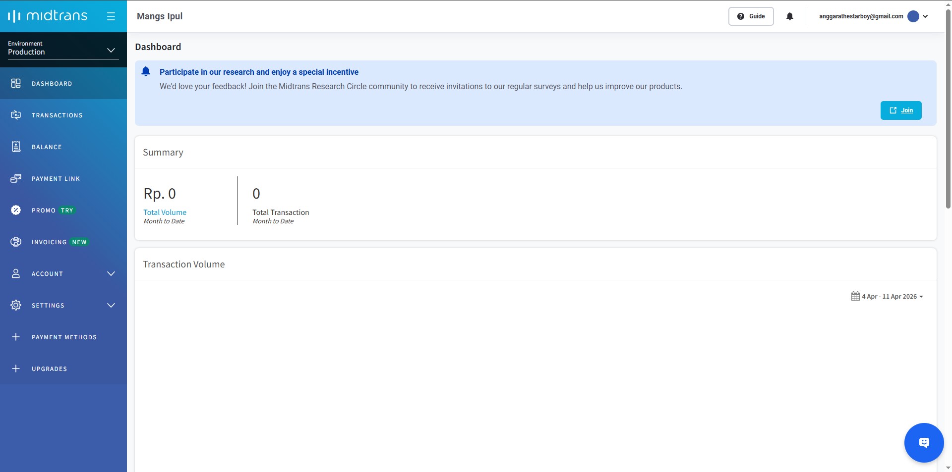952x472 pixels.
Task: Open the Balance menu item
Action: pyautogui.click(x=47, y=147)
